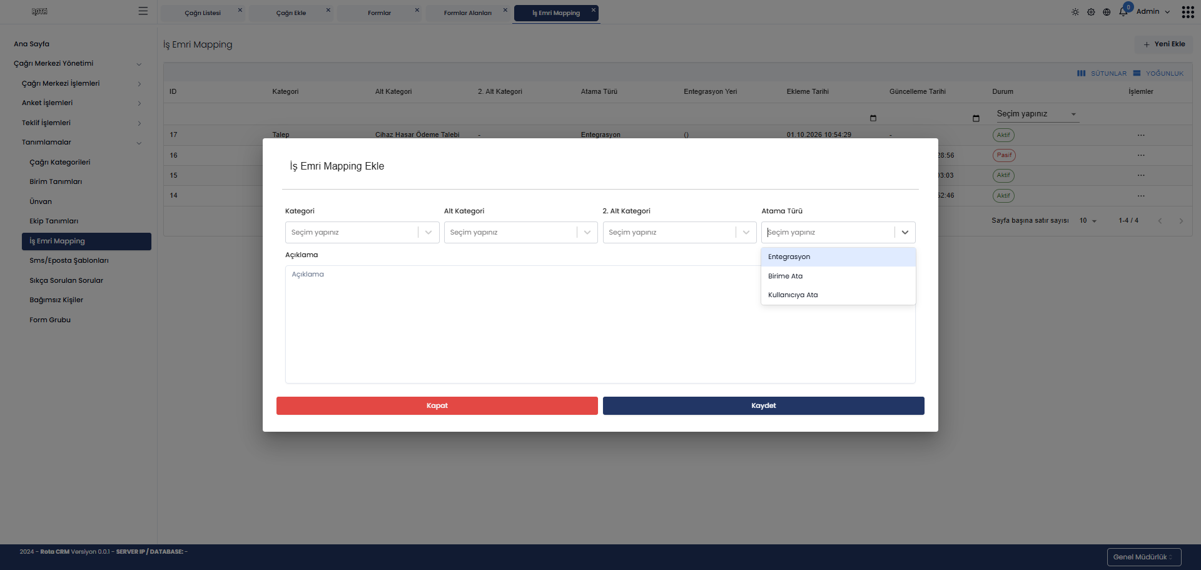Open settings gear icon in header

(1091, 12)
